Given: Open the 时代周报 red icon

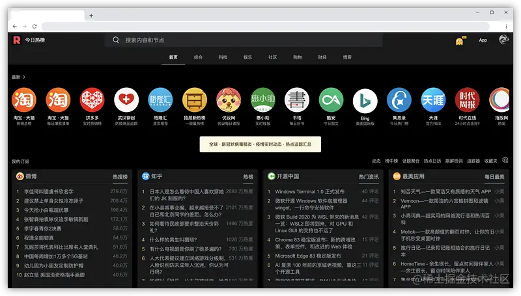Looking at the screenshot, I should coord(468,100).
